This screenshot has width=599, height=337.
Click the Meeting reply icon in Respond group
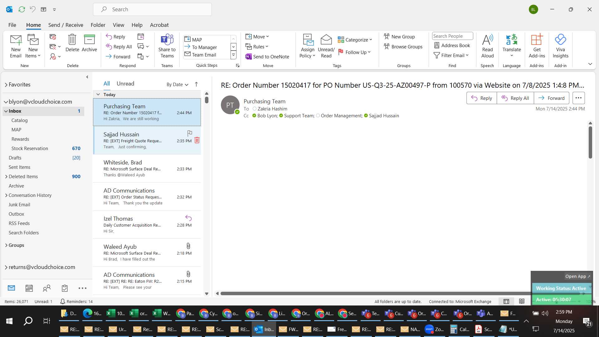point(141,37)
